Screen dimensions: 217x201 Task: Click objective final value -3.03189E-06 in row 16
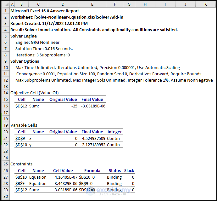pos(93,106)
